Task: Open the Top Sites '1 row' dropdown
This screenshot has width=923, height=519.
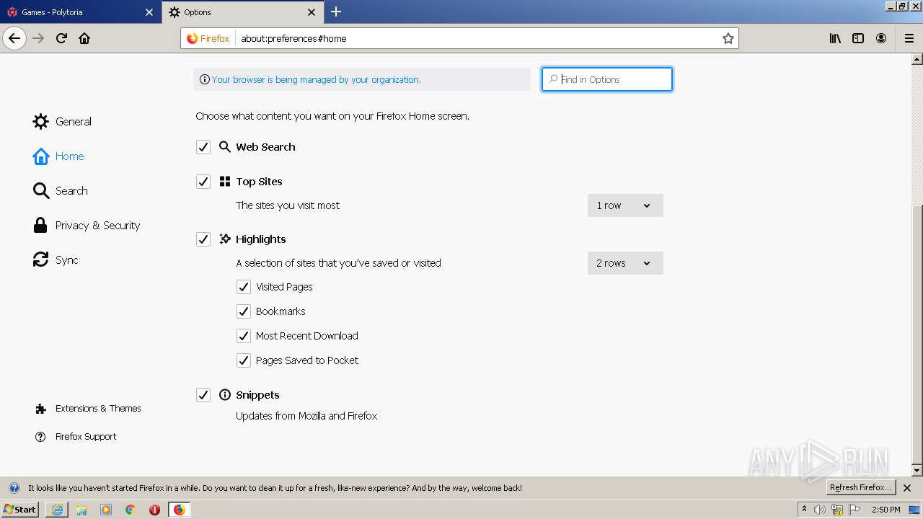Action: [625, 205]
